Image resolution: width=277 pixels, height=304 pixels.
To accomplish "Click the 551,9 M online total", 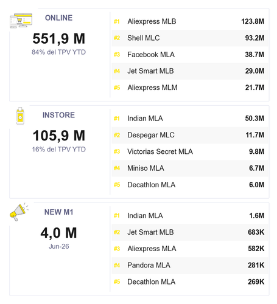I will tap(59, 38).
